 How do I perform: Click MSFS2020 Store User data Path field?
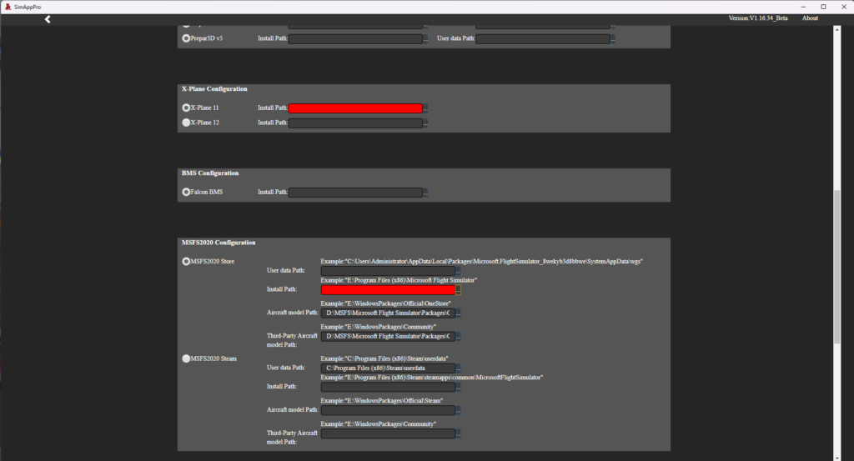388,270
